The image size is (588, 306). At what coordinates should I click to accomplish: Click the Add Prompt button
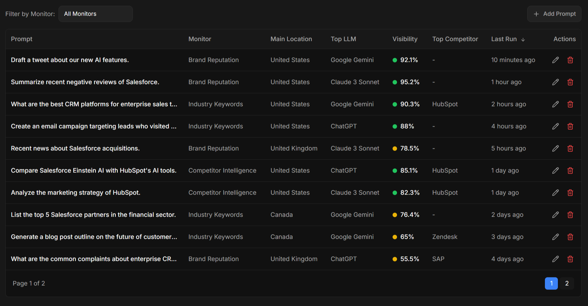[x=554, y=14]
